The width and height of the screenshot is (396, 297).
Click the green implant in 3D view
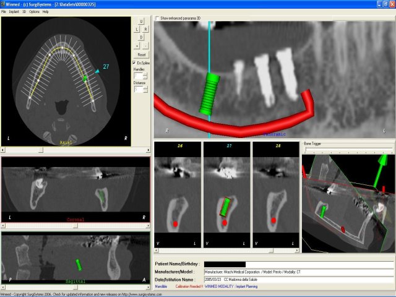(x=323, y=212)
